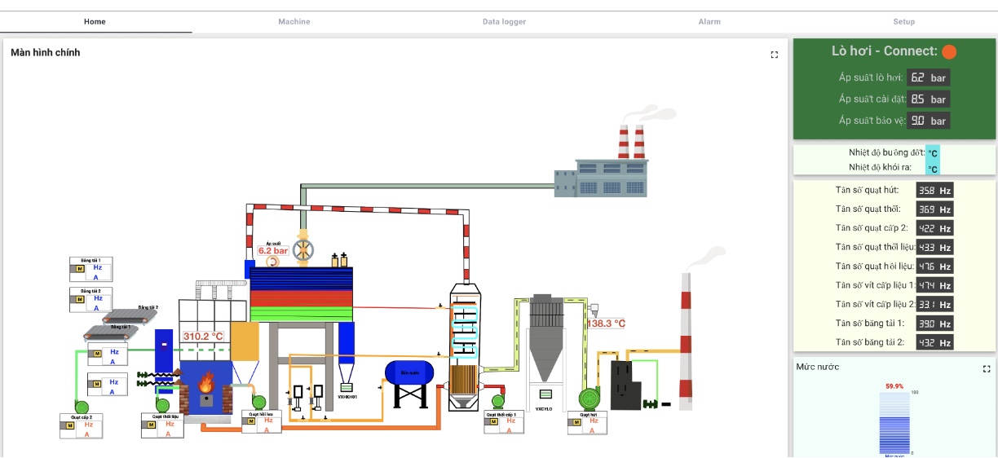Click the furnace fire icon
This screenshot has width=998, height=458.
206,383
